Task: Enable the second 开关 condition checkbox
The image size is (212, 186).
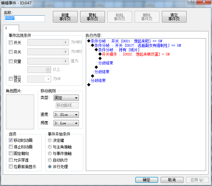Action: [11, 52]
